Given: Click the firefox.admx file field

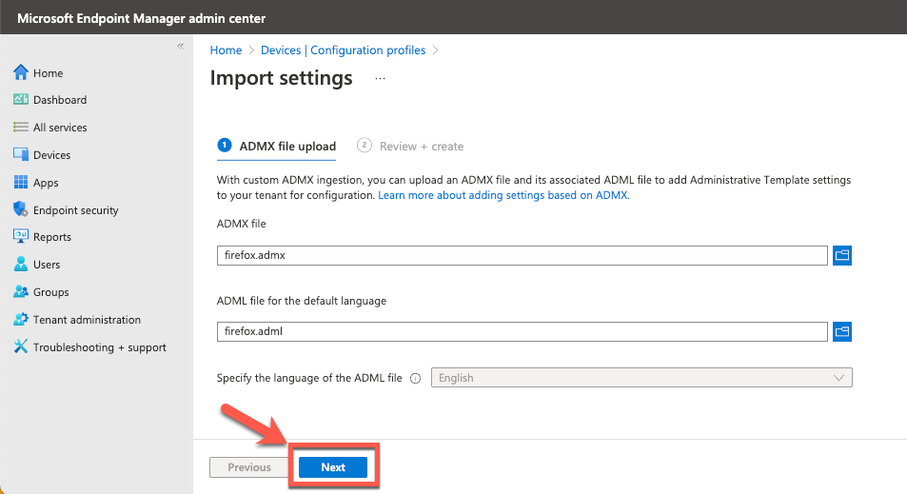Looking at the screenshot, I should coord(523,255).
